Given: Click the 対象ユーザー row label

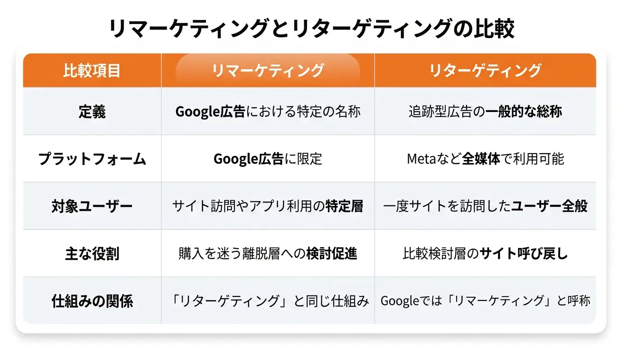Looking at the screenshot, I should (x=92, y=206).
